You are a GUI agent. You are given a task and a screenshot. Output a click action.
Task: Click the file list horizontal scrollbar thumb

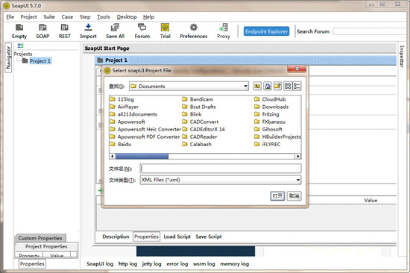[x=142, y=156]
